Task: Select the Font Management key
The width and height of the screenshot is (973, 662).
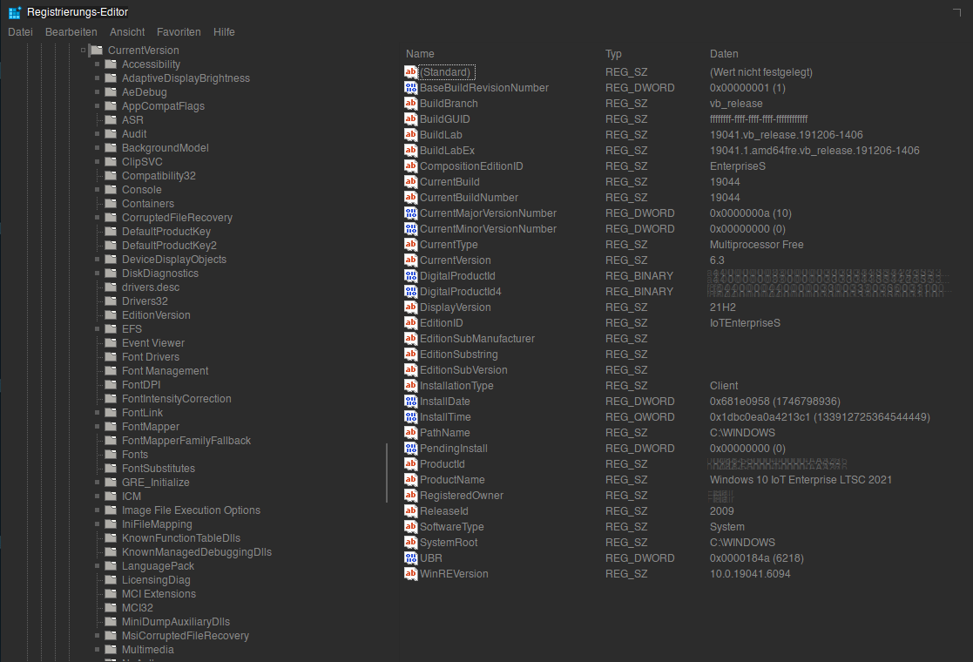Action: (165, 371)
